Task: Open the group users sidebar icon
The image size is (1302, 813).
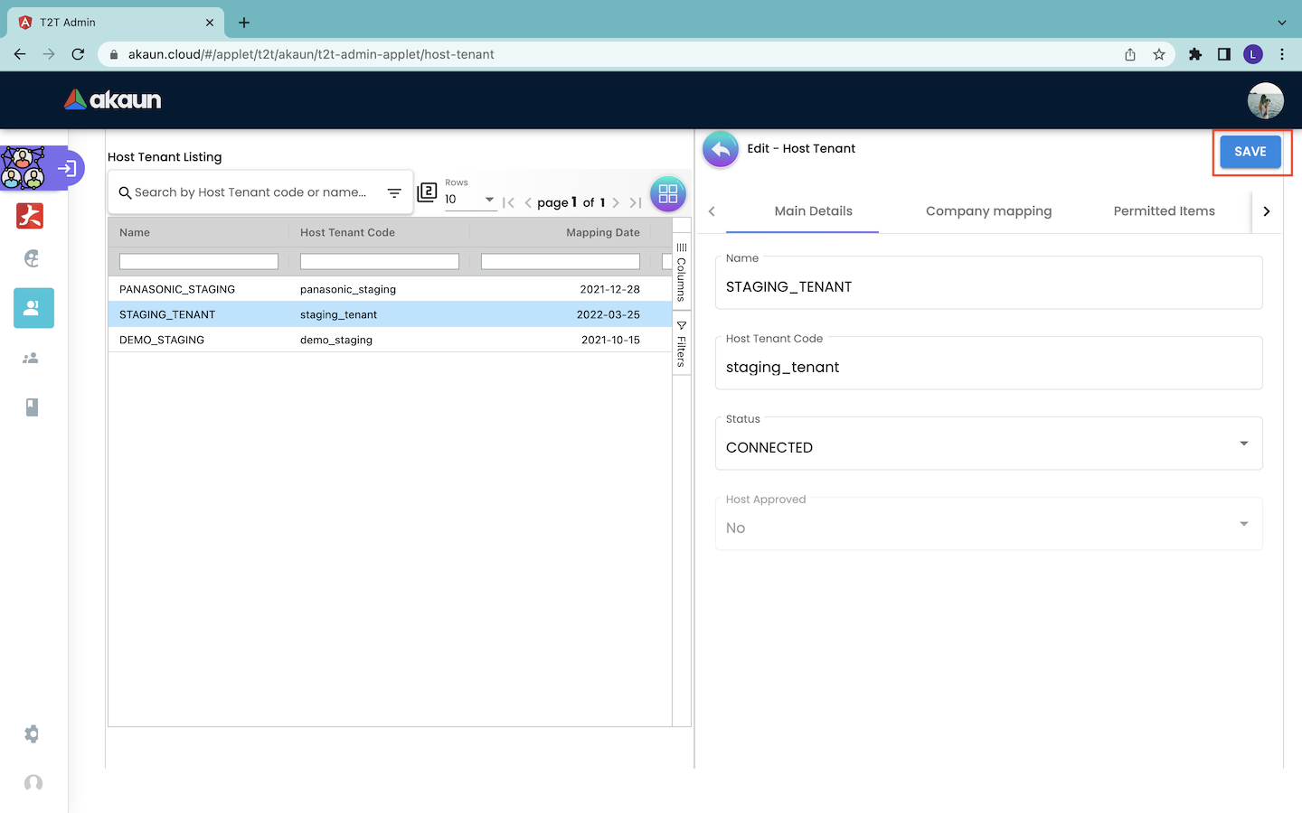Action: tap(31, 359)
